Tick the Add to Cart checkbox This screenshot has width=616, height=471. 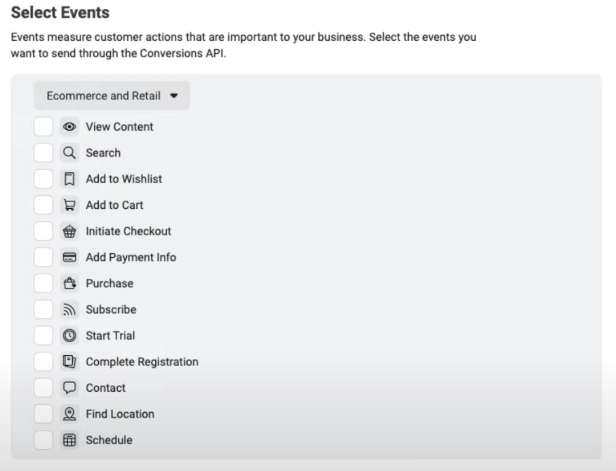click(43, 205)
